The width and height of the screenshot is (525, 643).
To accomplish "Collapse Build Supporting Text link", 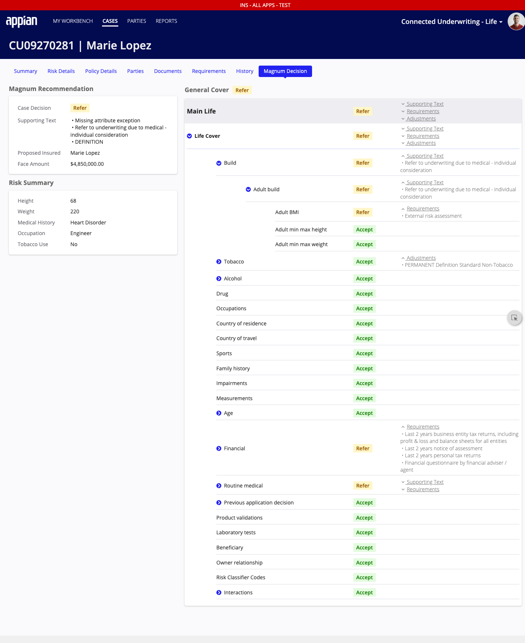I will click(423, 156).
